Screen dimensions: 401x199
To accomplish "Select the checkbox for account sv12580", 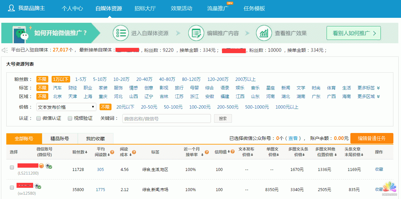I will [12, 187].
